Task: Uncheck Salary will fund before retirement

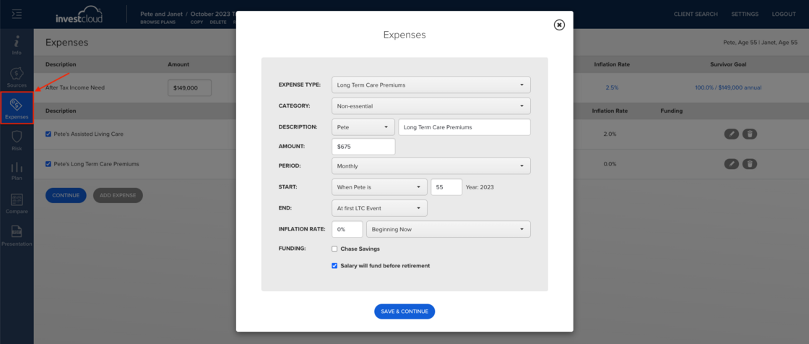Action: (x=334, y=265)
